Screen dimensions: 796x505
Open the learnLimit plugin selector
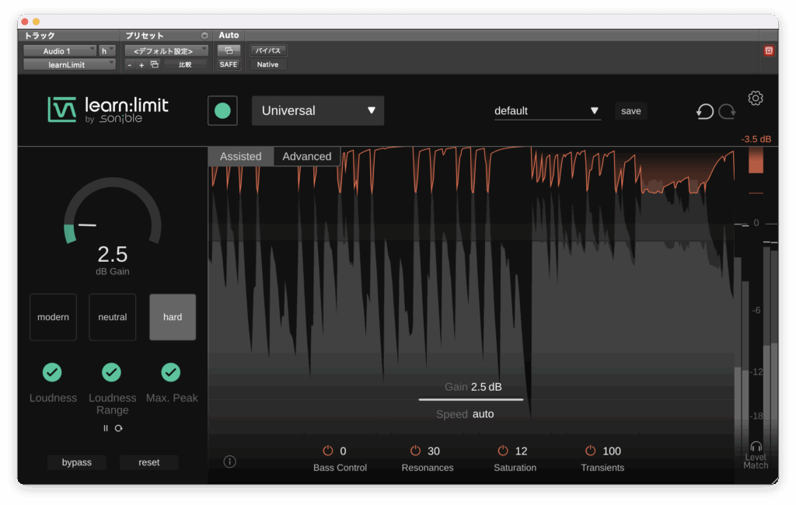[69, 64]
